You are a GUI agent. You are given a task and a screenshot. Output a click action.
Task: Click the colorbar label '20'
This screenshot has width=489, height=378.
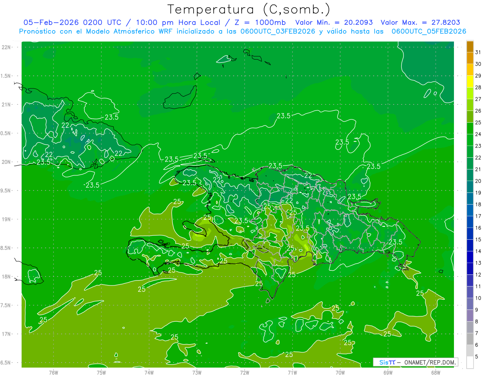coord(478,181)
